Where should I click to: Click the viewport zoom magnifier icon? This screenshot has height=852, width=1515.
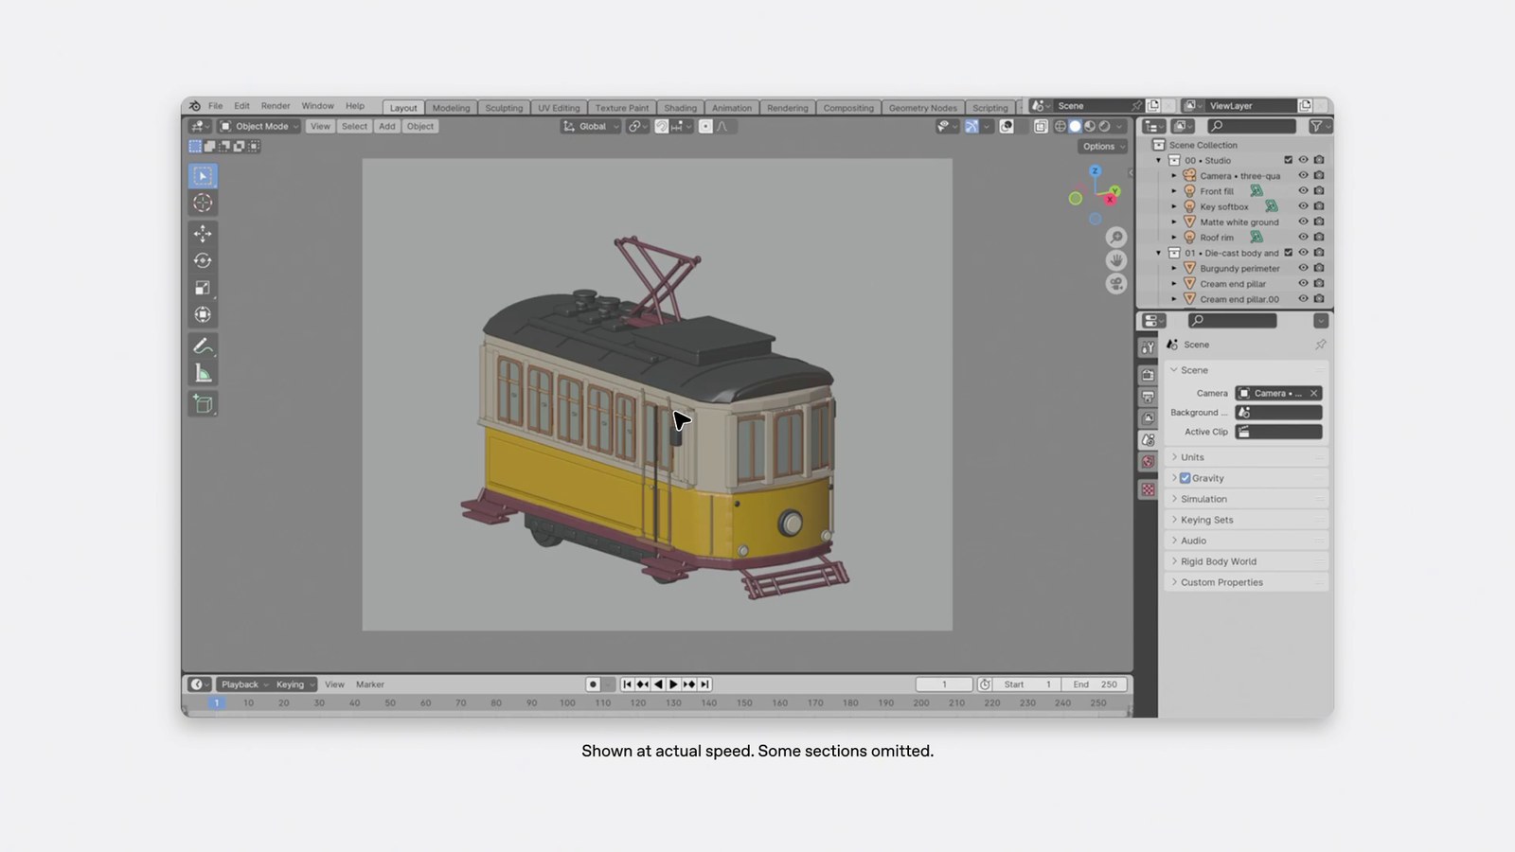pyautogui.click(x=1116, y=237)
